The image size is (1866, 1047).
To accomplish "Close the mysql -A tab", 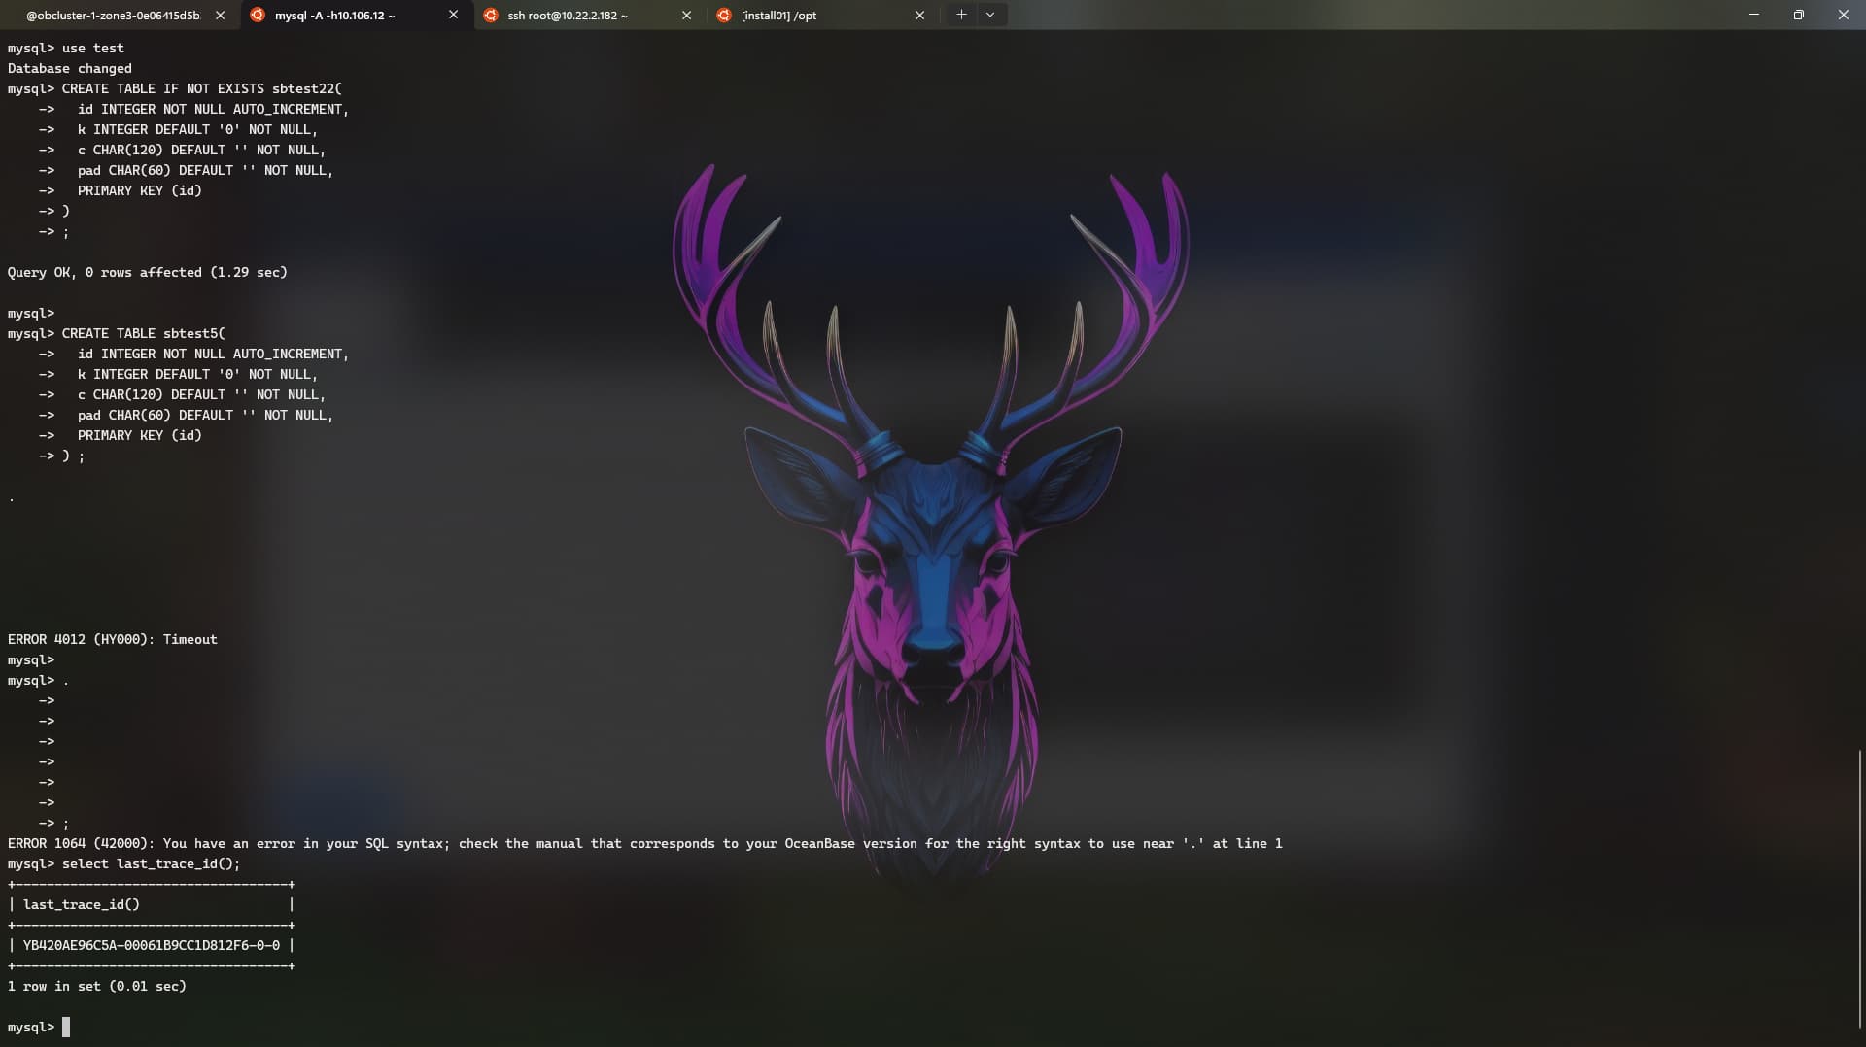I will [453, 15].
